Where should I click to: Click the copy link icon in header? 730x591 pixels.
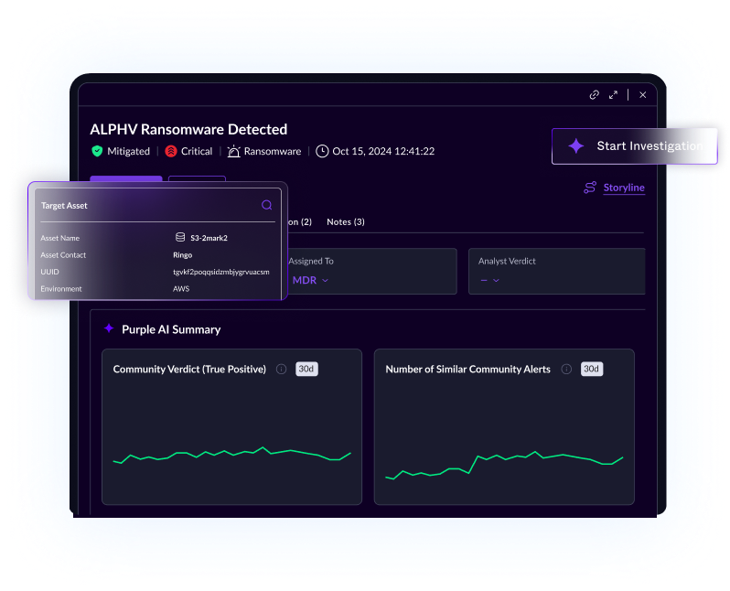pyautogui.click(x=594, y=94)
